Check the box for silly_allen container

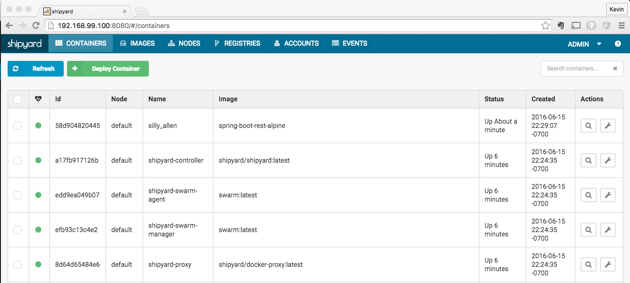pyautogui.click(x=18, y=126)
